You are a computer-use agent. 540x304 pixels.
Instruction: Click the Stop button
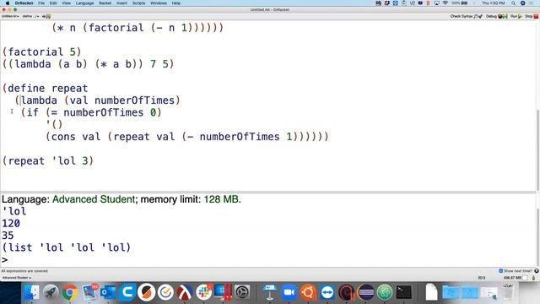tap(531, 16)
